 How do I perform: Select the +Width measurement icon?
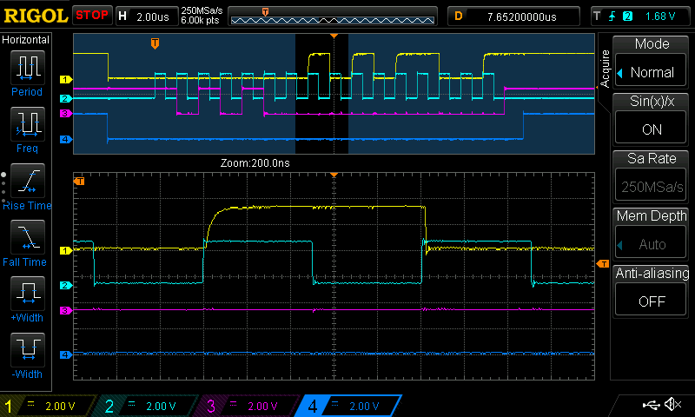28,294
